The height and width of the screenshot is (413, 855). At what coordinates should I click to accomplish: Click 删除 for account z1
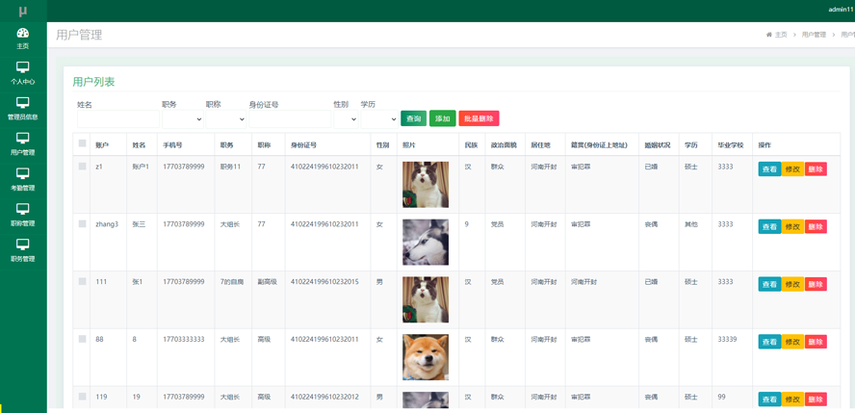click(x=816, y=168)
